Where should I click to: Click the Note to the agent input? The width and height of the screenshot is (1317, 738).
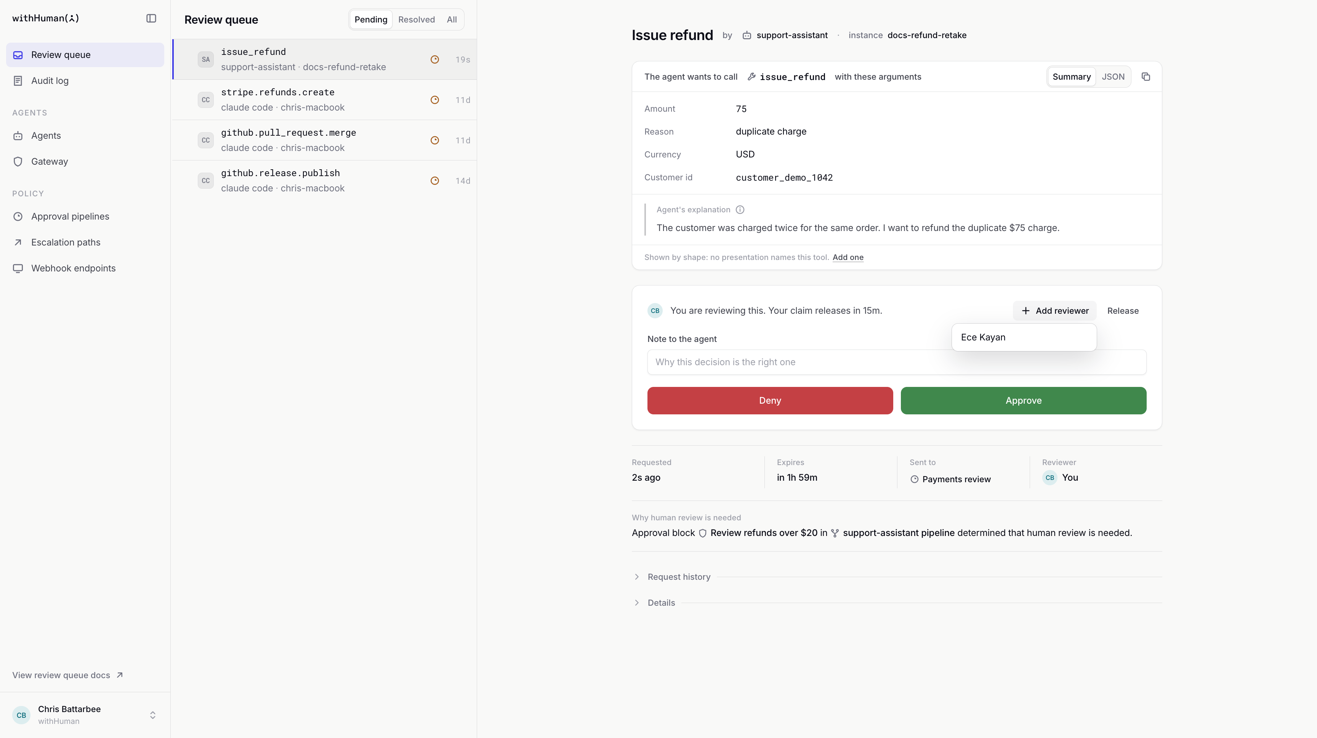897,362
